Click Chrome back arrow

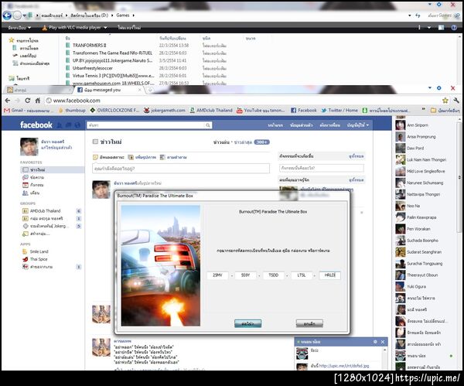[8, 101]
